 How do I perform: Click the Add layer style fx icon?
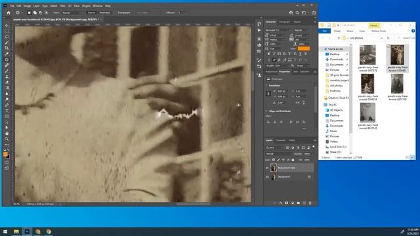coord(280,203)
